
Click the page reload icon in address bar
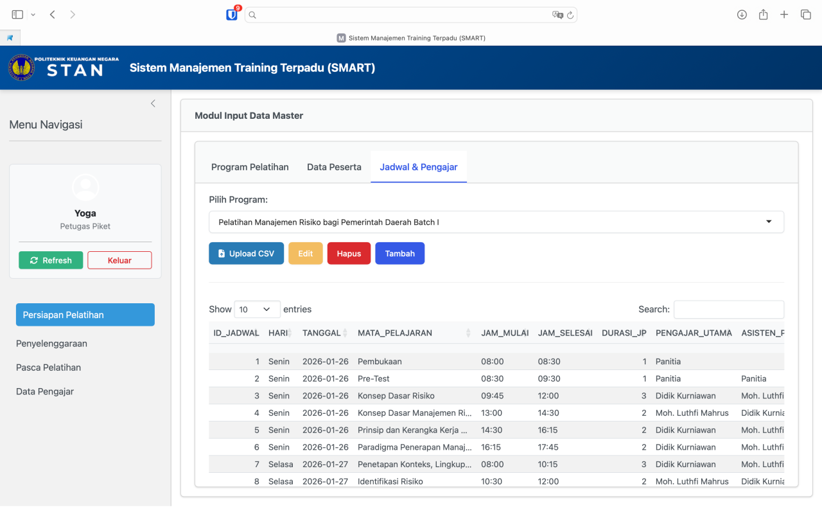[x=570, y=15]
